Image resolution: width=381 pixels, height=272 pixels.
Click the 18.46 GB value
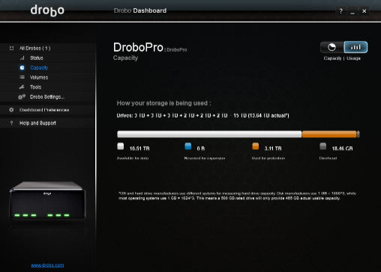click(x=342, y=148)
